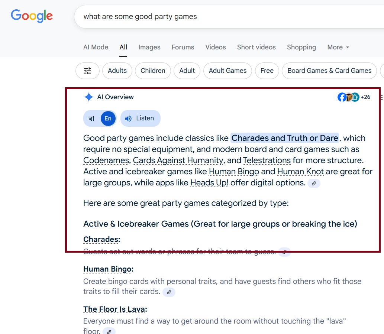This screenshot has width=384, height=334.
Task: Toggle the Adults filter chip
Action: (117, 71)
